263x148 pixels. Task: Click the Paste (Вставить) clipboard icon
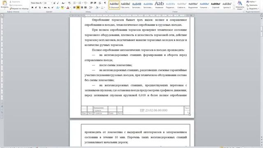pos(5,3)
